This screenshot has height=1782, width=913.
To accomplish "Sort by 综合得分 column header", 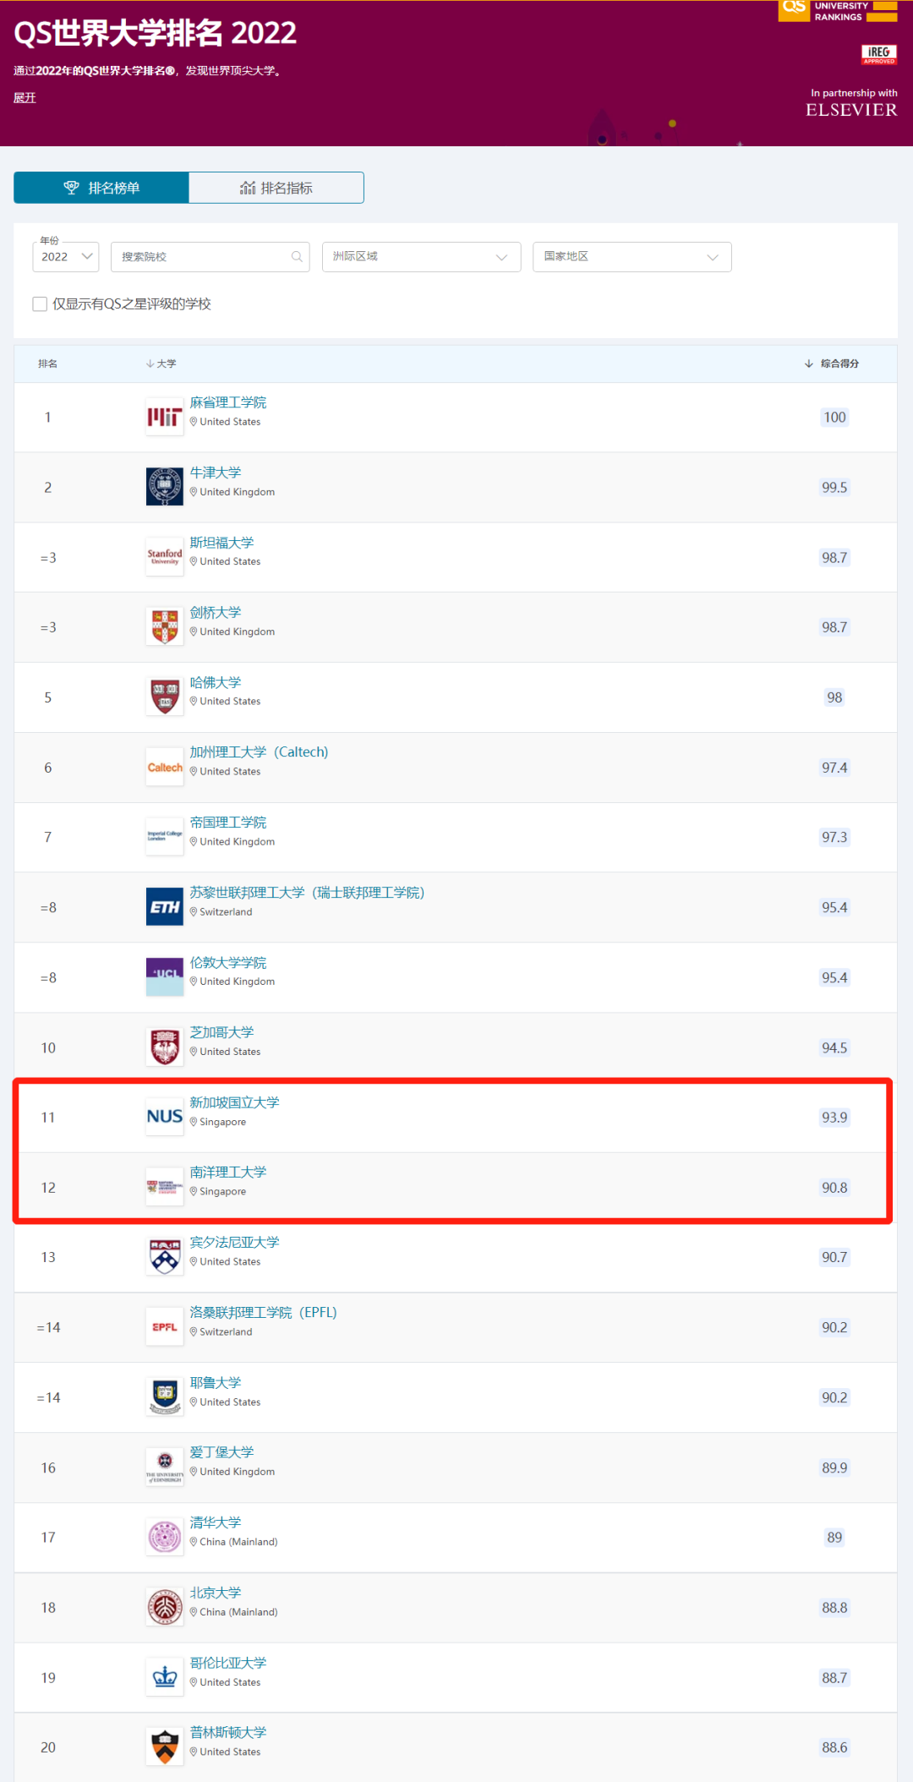I will click(832, 364).
